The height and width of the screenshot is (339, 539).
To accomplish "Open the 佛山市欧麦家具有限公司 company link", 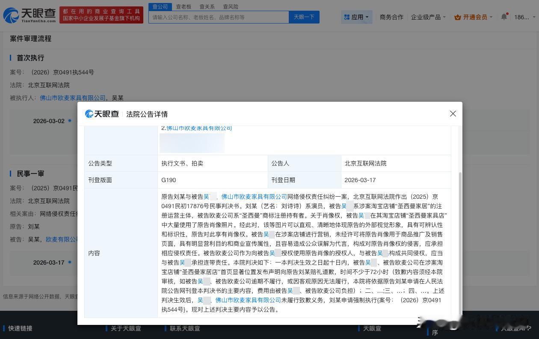I will [73, 97].
